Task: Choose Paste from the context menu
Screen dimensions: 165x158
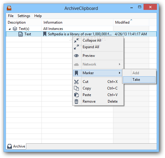Action: point(98,95)
